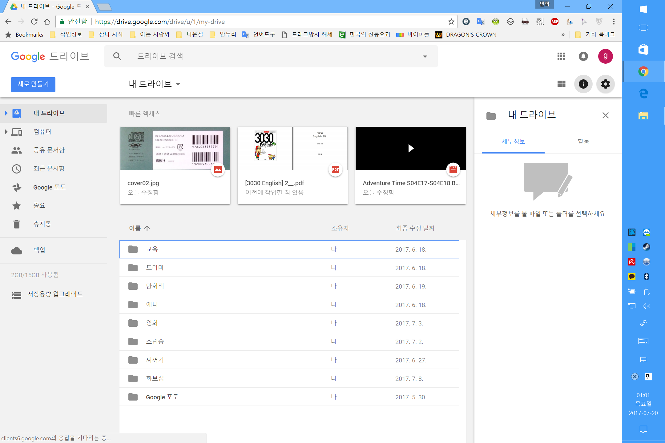
Task: Open search options dropdown arrow
Action: pyautogui.click(x=425, y=56)
